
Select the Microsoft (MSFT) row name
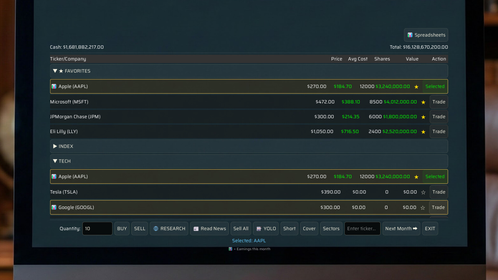[x=69, y=102]
